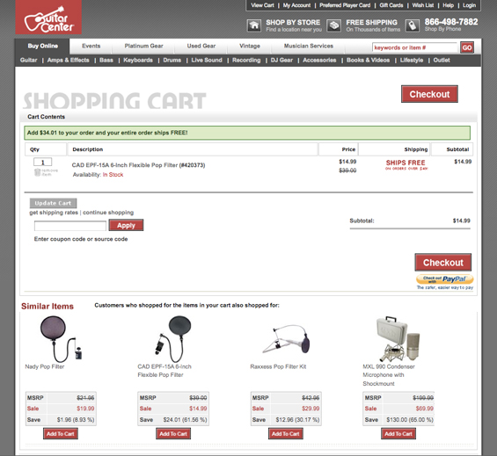Click the top Checkout button
This screenshot has height=456, width=497.
coord(429,94)
